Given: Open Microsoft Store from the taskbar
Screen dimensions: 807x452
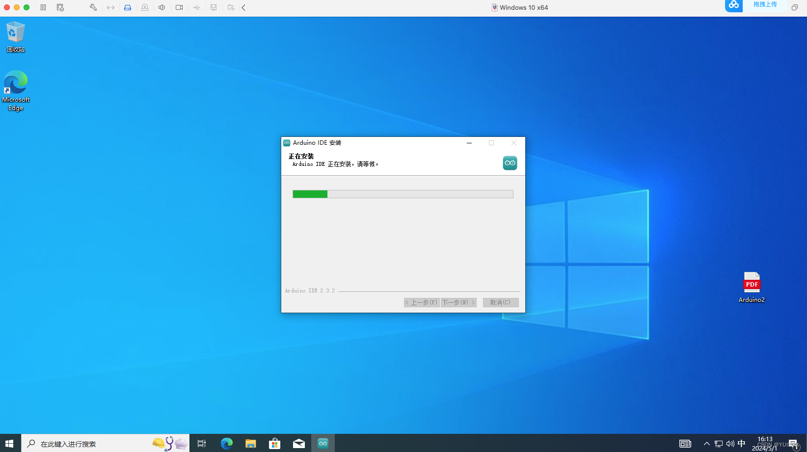Looking at the screenshot, I should coord(274,444).
